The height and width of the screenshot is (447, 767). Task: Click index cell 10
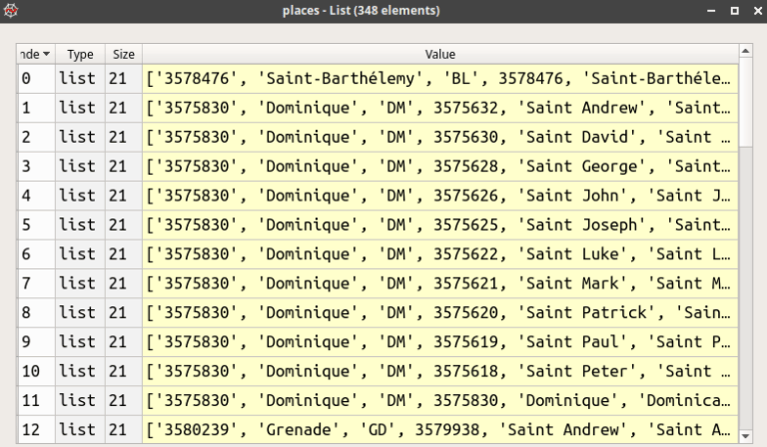pyautogui.click(x=36, y=371)
